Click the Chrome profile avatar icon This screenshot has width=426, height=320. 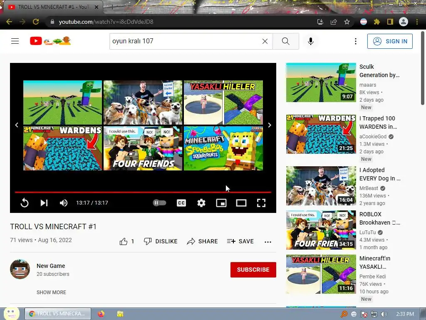tap(404, 22)
